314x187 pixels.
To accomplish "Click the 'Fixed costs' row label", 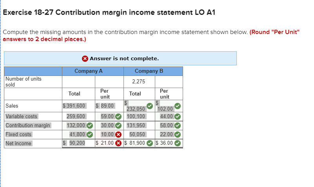I will 18,135.
